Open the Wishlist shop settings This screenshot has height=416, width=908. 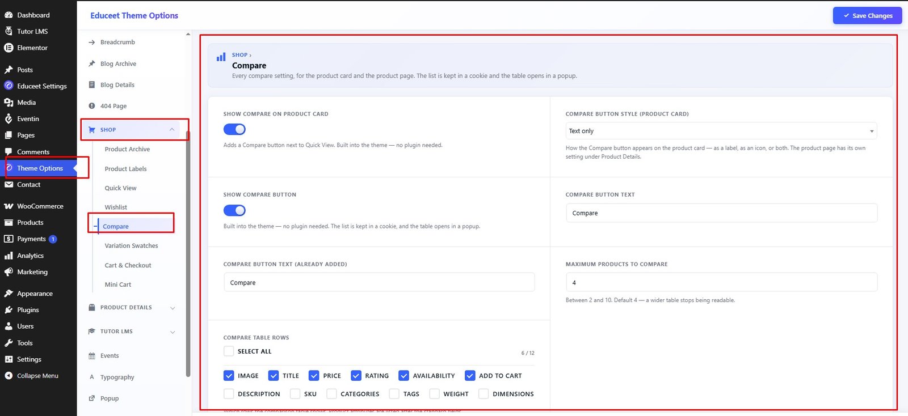point(116,207)
